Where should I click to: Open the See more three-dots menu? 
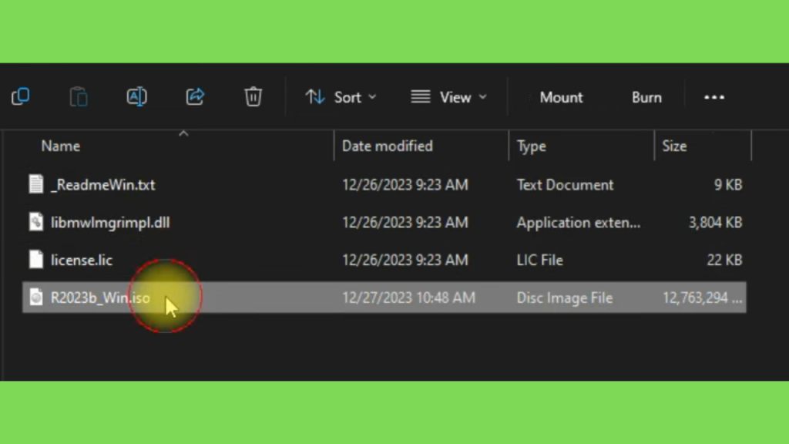(714, 97)
